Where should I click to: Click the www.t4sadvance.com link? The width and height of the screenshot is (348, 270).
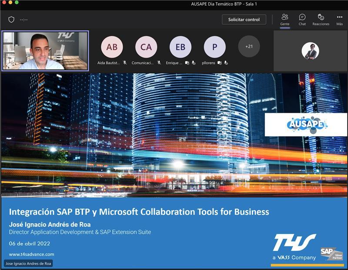point(31,254)
